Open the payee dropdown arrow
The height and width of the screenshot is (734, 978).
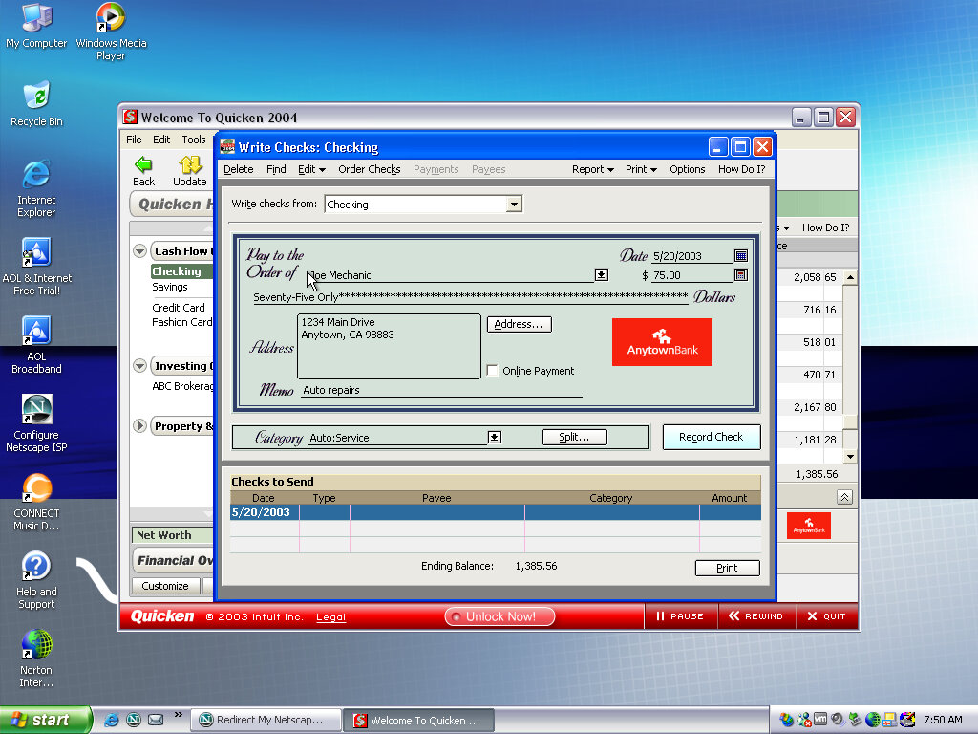pyautogui.click(x=601, y=275)
